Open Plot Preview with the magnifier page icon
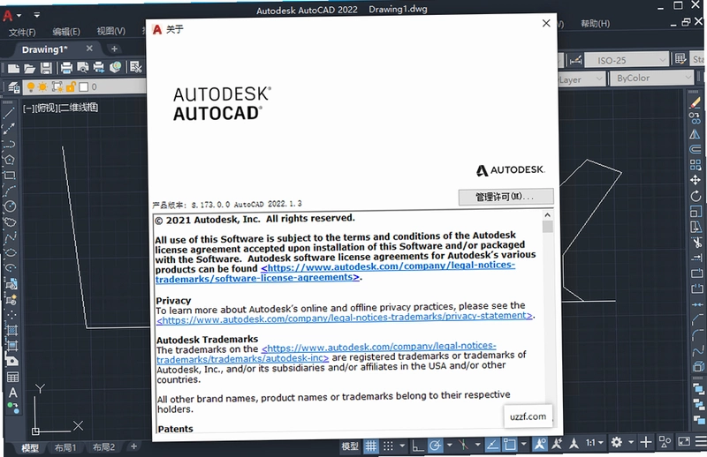Viewport: 707px width, 457px height. click(82, 68)
